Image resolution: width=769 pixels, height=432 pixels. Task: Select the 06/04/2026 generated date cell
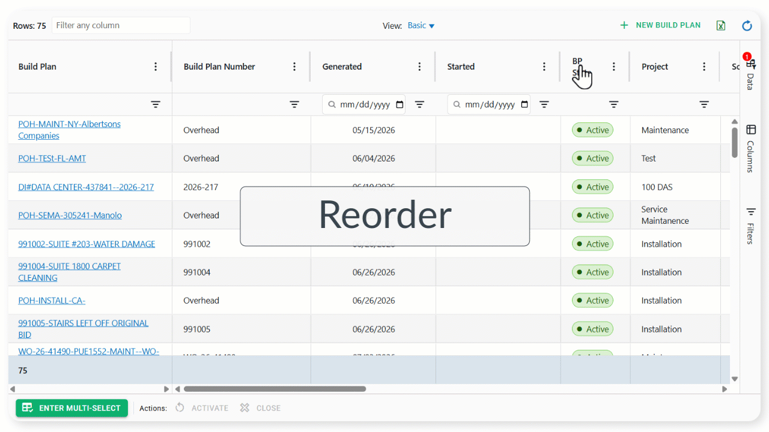click(x=374, y=158)
